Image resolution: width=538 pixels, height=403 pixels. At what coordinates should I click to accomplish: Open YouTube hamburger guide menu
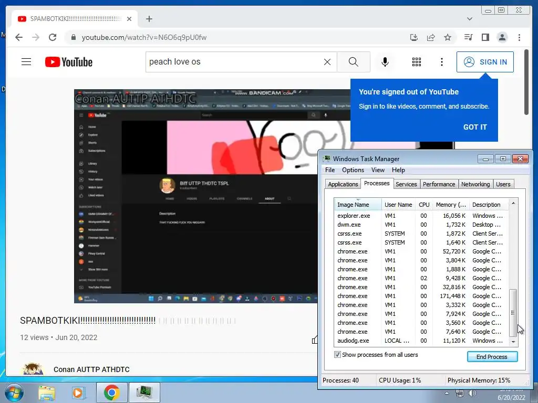coord(26,62)
